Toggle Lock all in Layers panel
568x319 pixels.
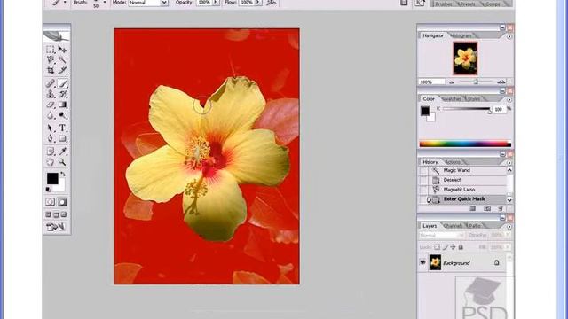coord(461,247)
